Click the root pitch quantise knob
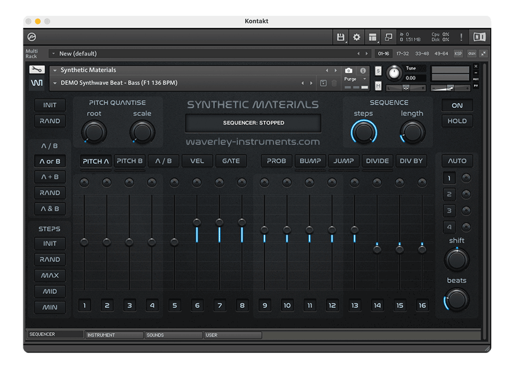Image resolution: width=513 pixels, height=368 pixels. tap(94, 132)
